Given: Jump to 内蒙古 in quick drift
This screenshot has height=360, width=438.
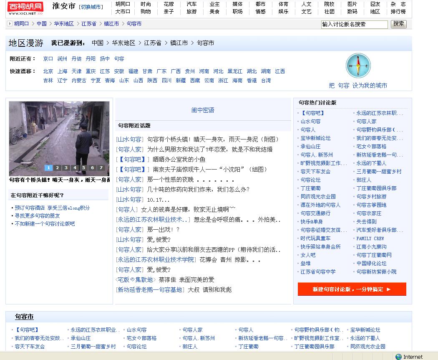Looking at the screenshot, I should point(79,81).
